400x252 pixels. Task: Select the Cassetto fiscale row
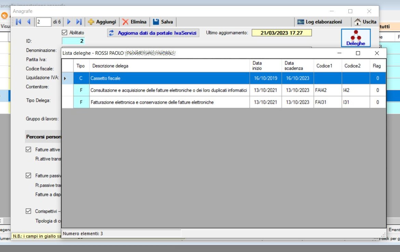[169, 78]
